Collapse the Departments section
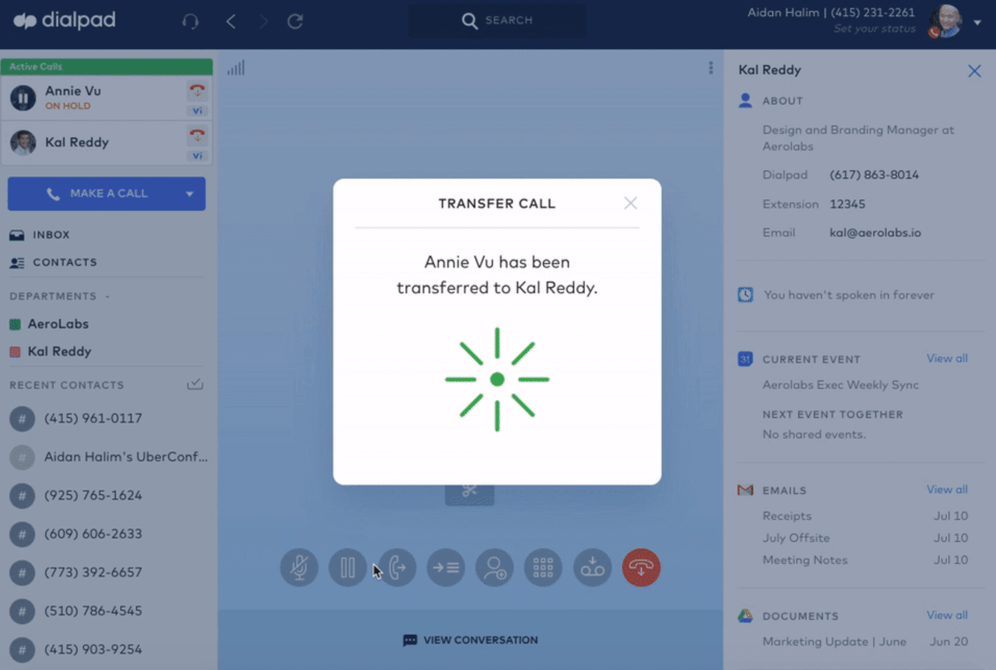 [107, 296]
